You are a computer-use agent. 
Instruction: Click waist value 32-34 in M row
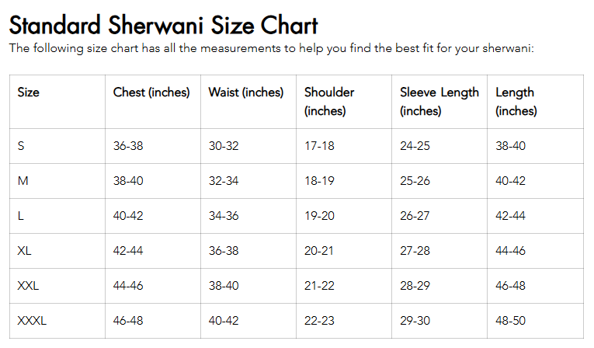224,181
